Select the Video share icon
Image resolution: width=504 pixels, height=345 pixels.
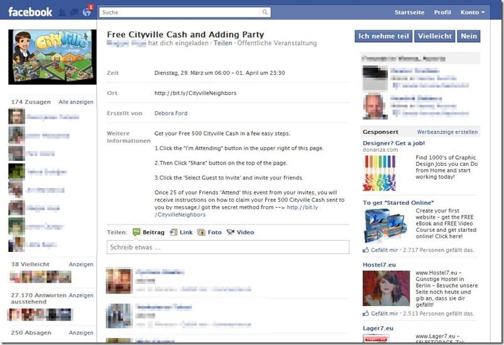230,232
